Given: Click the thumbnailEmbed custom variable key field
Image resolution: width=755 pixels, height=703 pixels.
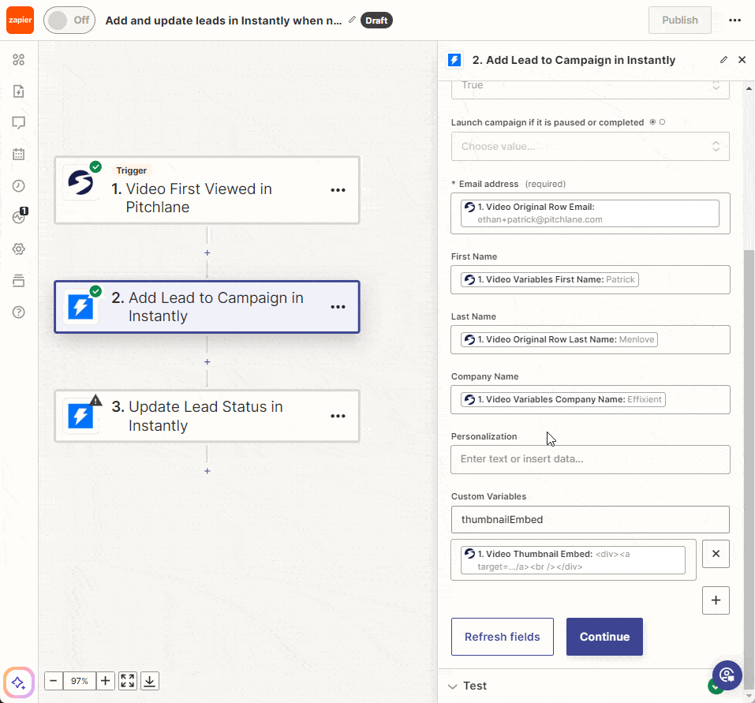Looking at the screenshot, I should pyautogui.click(x=590, y=519).
